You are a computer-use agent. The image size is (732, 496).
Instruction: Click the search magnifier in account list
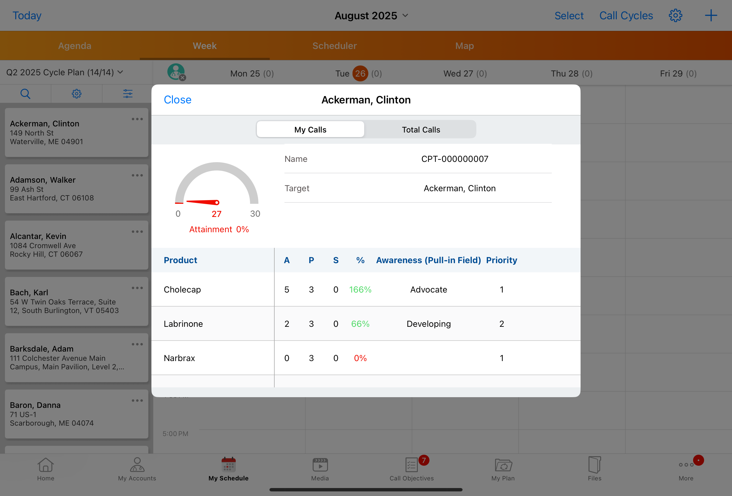25,94
